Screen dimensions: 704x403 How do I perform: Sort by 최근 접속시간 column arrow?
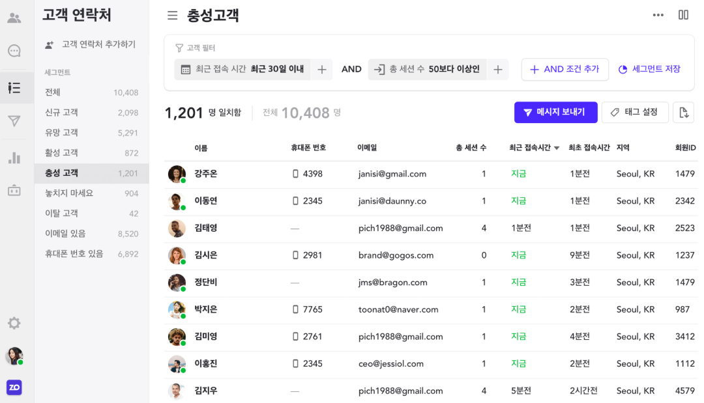[557, 148]
